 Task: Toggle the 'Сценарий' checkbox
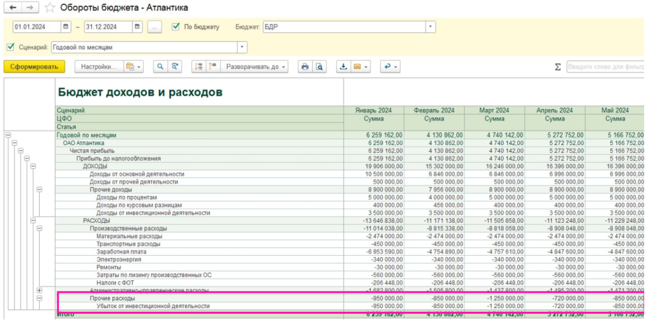[10, 47]
